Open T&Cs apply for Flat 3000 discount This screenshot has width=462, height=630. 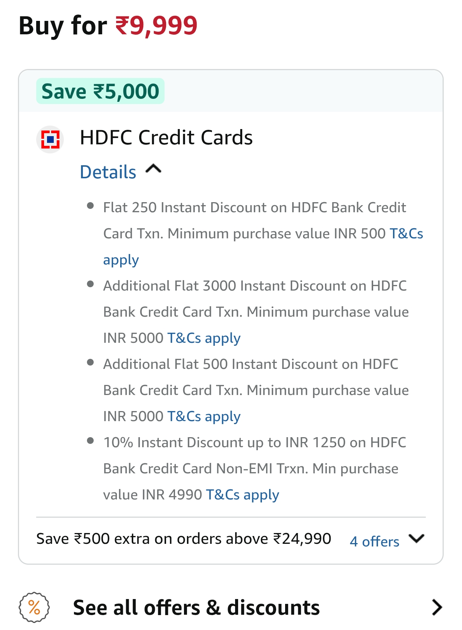tap(204, 338)
